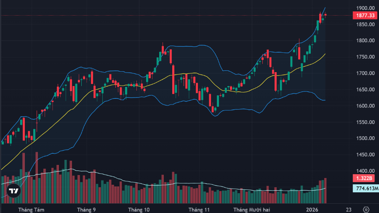Click the 2026 year label
Image resolution: width=379 pixels, height=213 pixels.
312,209
